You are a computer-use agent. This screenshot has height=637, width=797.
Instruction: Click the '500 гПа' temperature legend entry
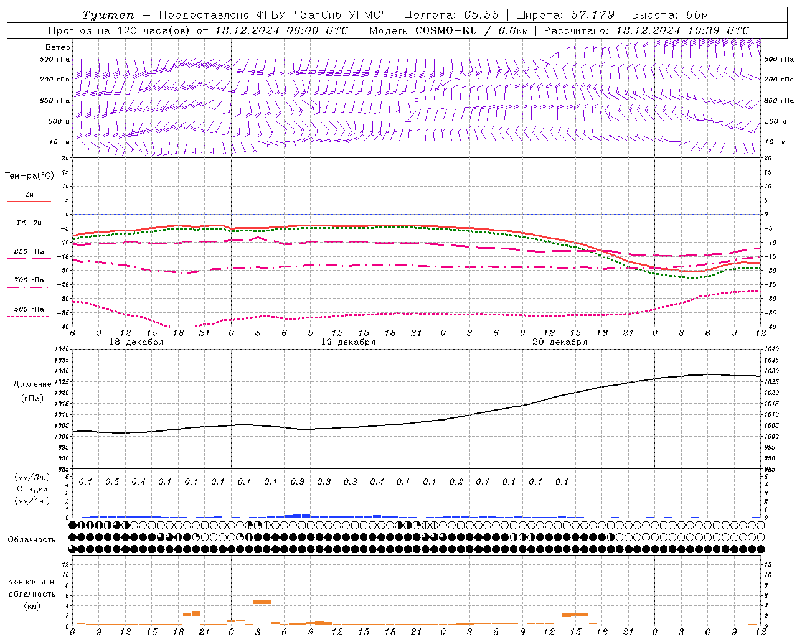pyautogui.click(x=29, y=309)
